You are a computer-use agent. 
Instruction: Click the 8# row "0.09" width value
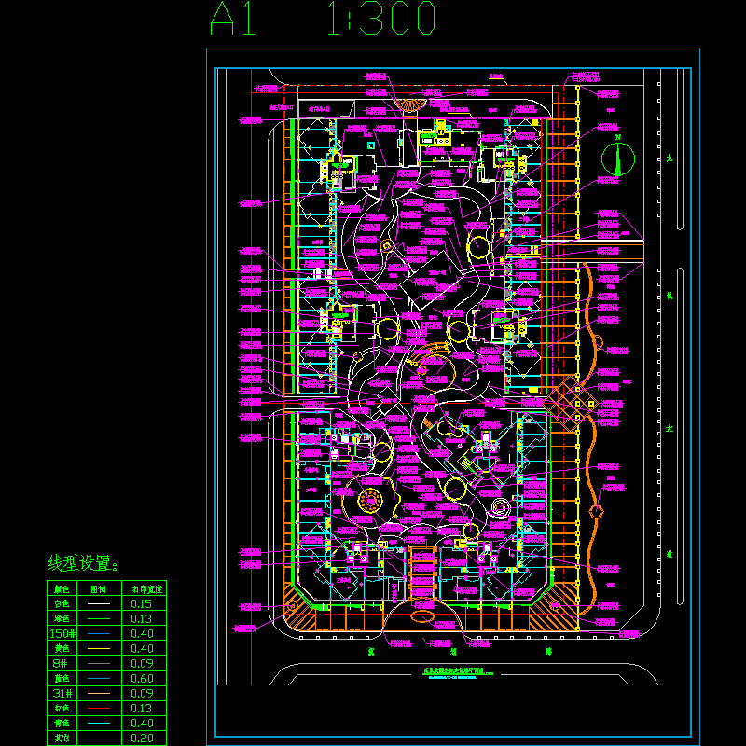pos(143,663)
